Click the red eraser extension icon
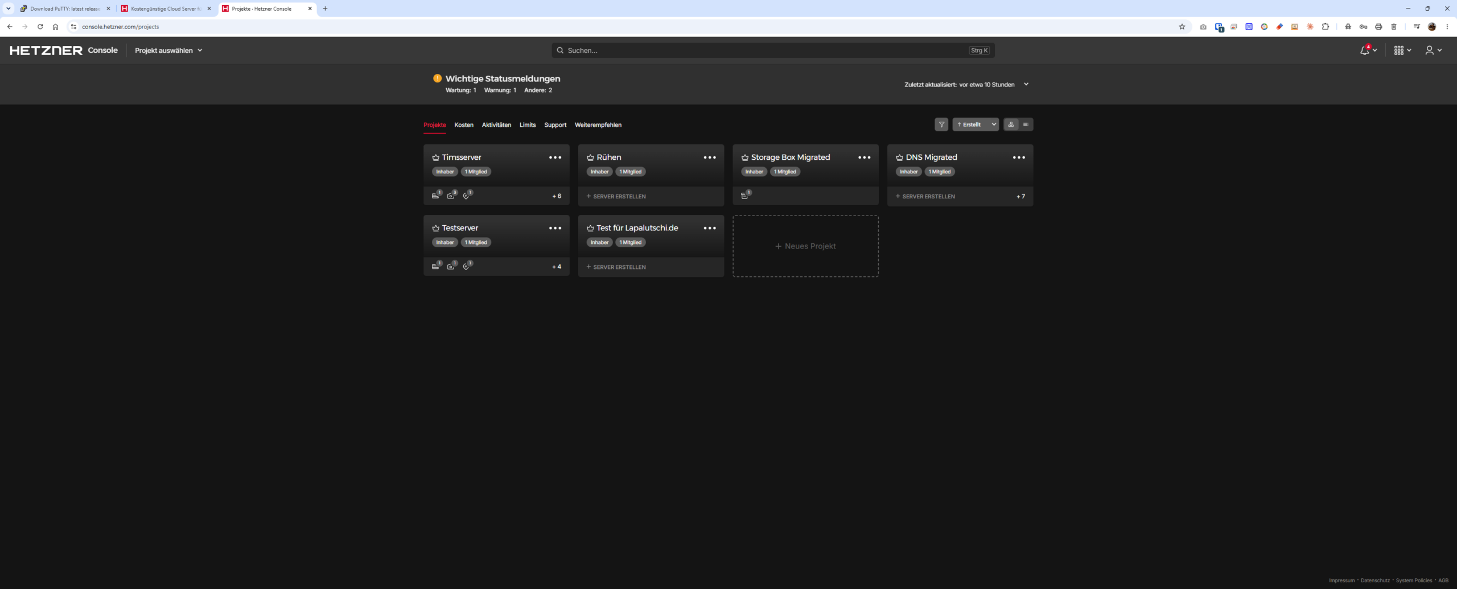 (x=1279, y=27)
